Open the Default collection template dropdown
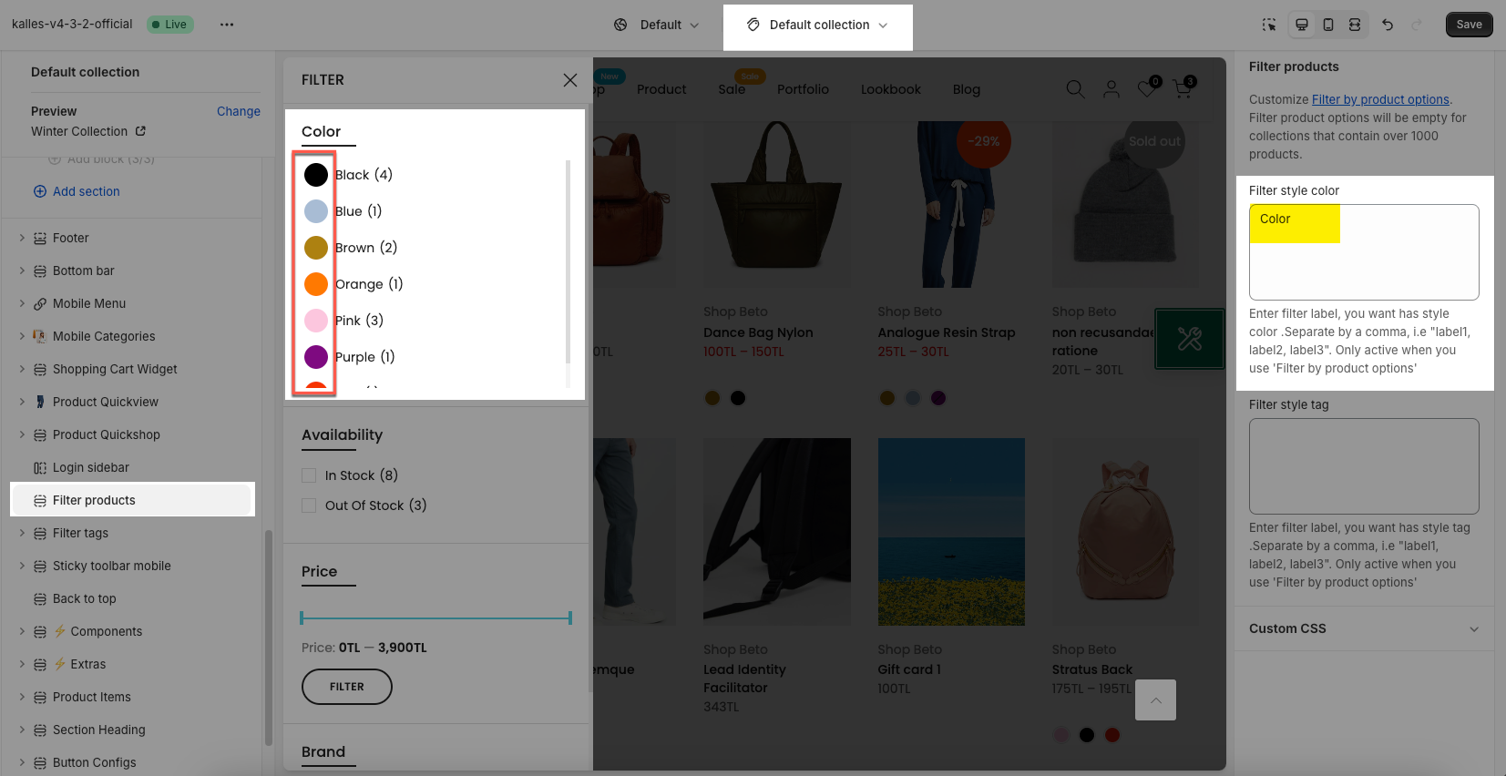This screenshot has width=1506, height=776. click(x=818, y=25)
